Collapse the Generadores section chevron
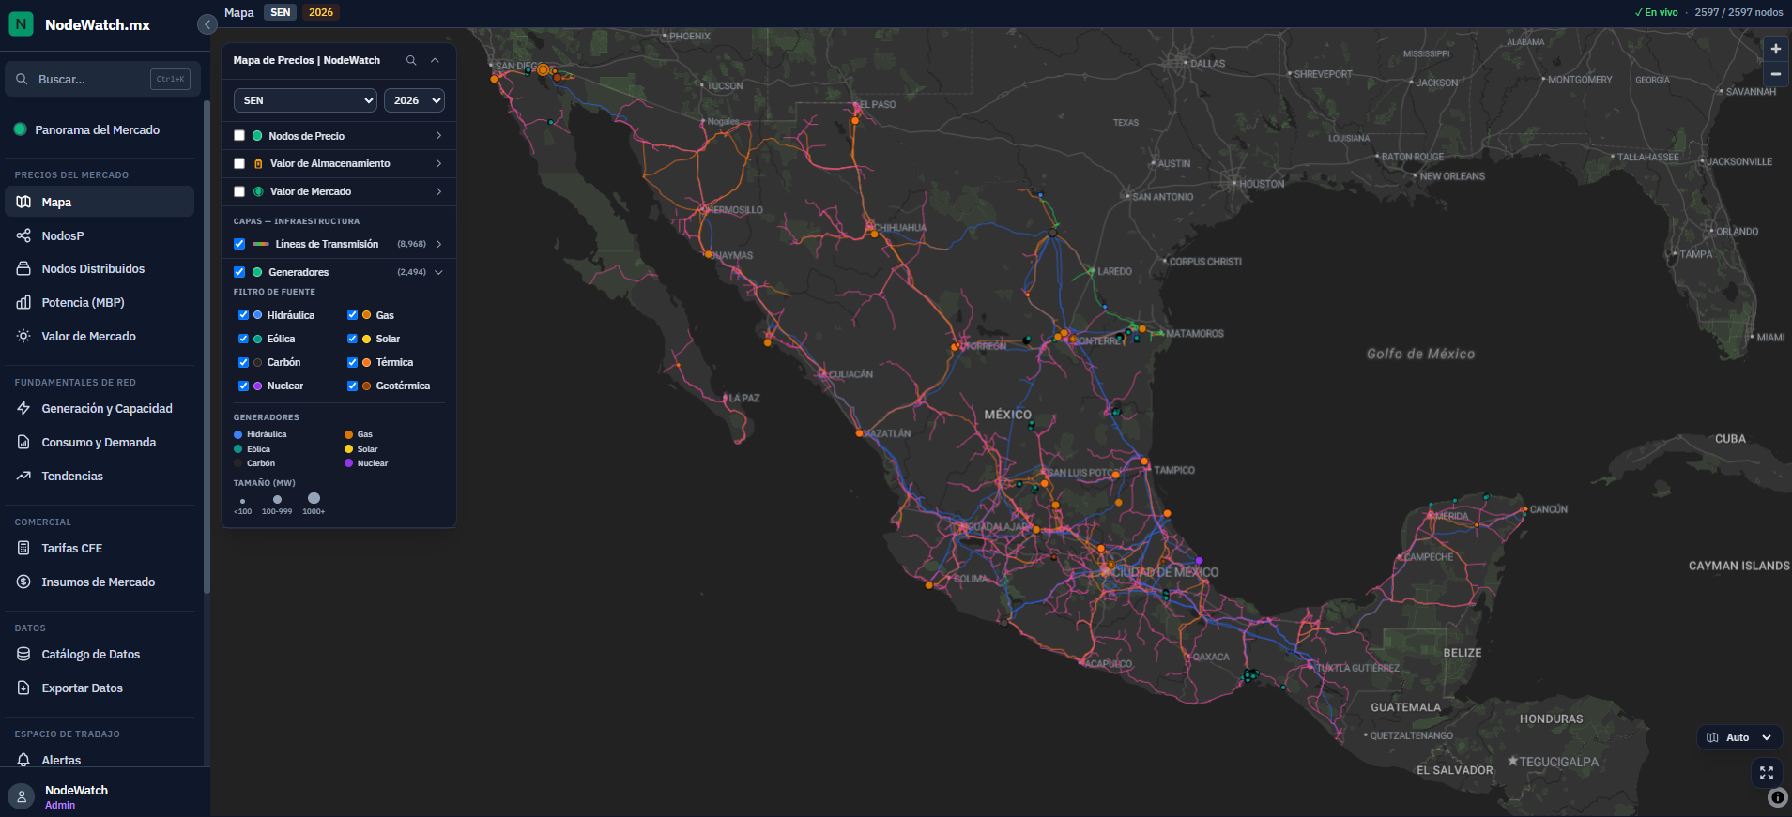 pyautogui.click(x=438, y=272)
